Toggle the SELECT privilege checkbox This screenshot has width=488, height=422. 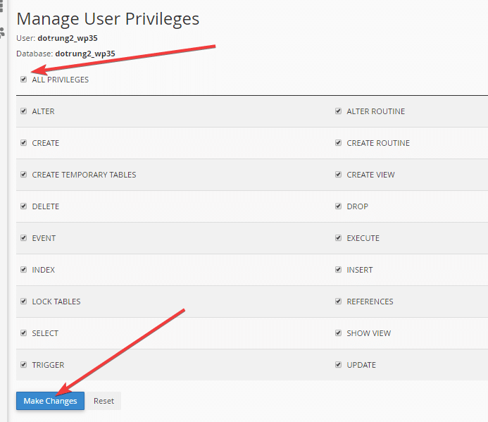point(24,333)
